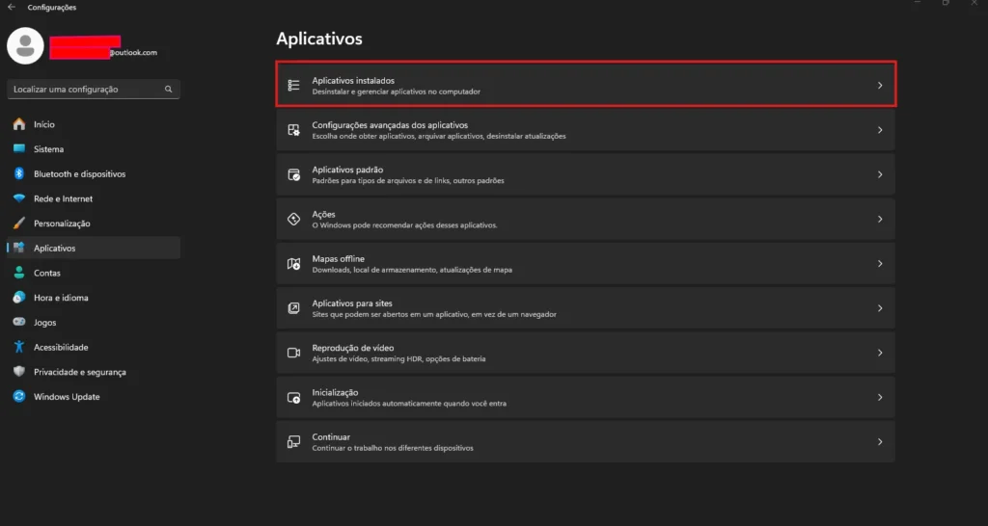Click the search magnifier icon
Viewport: 988px width, 526px height.
pos(168,90)
